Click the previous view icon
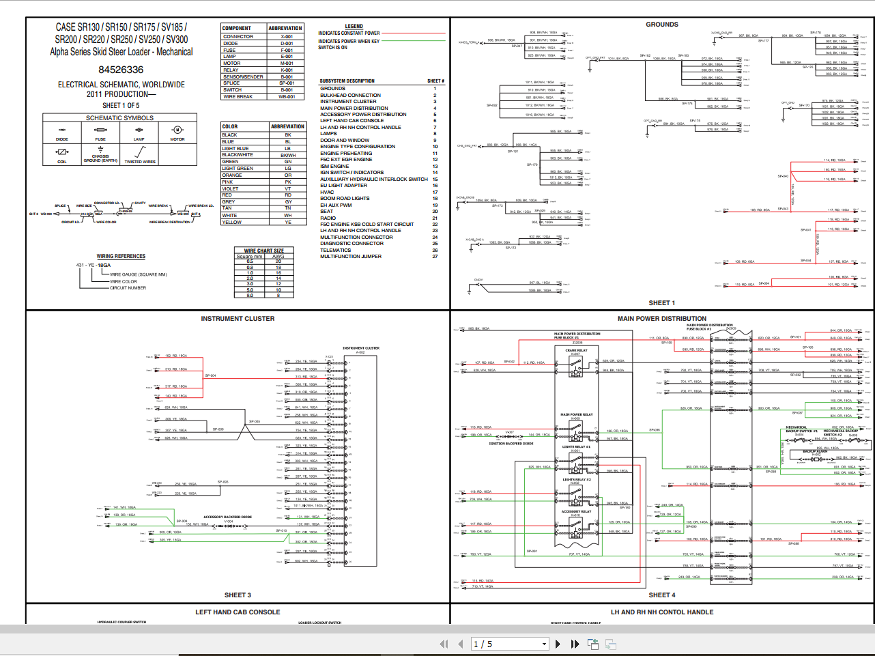Viewport: 875px width, 656px height. click(x=592, y=644)
